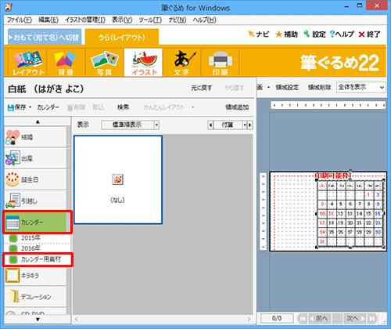
Task: Go to last page button
Action: click(x=372, y=318)
